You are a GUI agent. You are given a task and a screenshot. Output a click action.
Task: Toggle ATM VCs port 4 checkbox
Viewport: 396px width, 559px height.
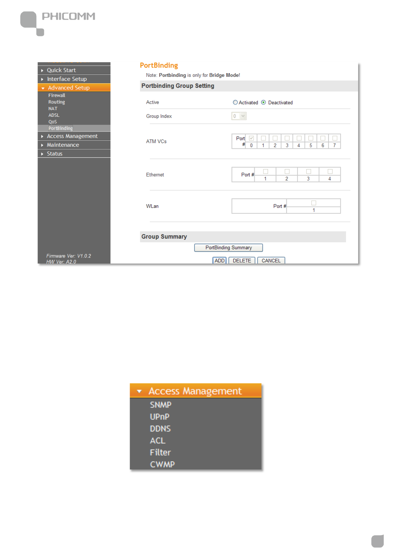pyautogui.click(x=299, y=138)
